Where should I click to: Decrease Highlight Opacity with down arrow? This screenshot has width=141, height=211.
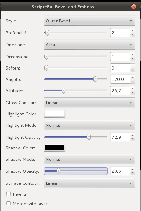[x=132, y=139]
